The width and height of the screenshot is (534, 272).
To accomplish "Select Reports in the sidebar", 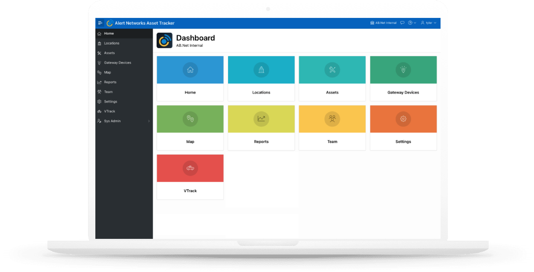I will [x=124, y=82].
